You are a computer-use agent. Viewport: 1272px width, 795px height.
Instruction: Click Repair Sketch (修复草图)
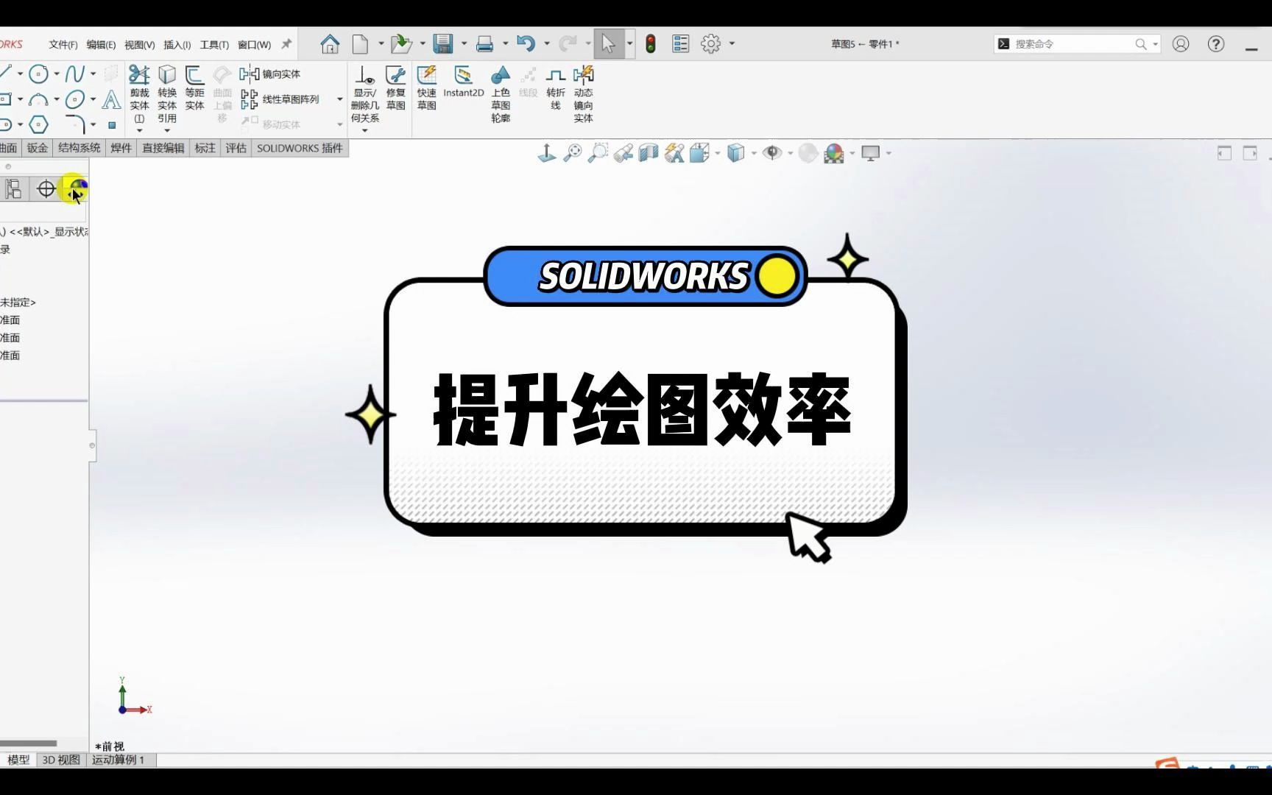(x=396, y=88)
